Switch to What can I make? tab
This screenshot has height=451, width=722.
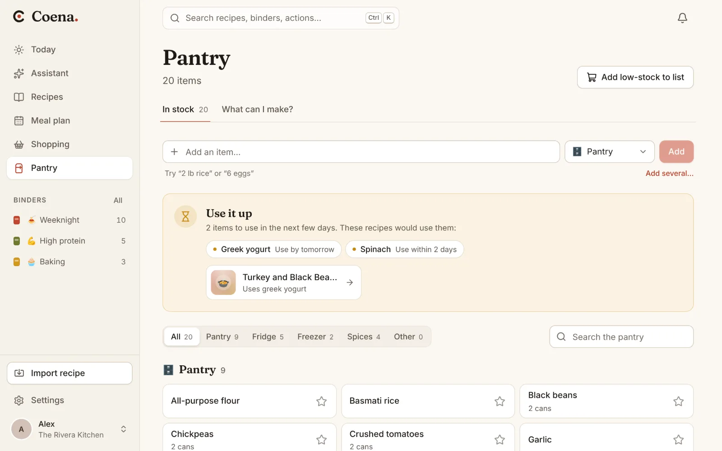(257, 109)
